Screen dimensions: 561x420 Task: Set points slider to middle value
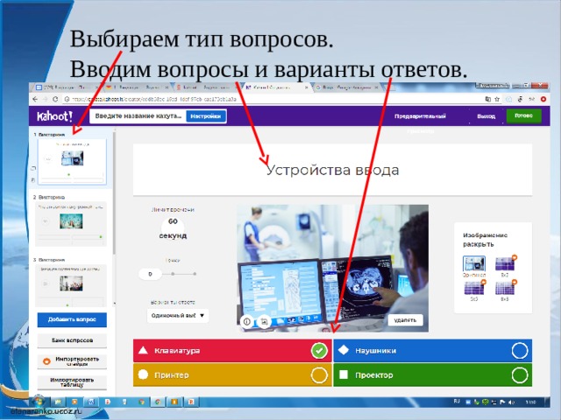pos(173,274)
